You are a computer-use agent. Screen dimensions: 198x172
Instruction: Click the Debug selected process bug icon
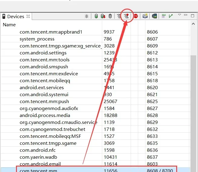[x=86, y=16]
